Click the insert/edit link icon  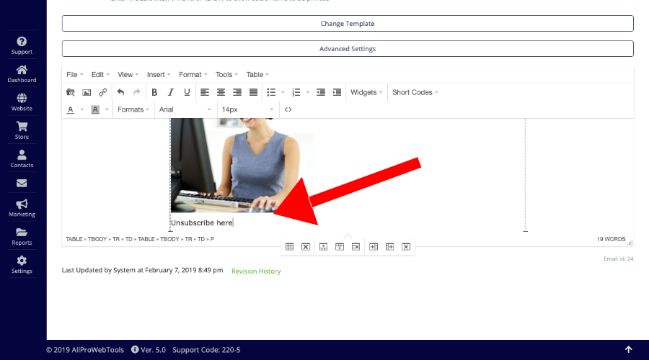point(102,92)
